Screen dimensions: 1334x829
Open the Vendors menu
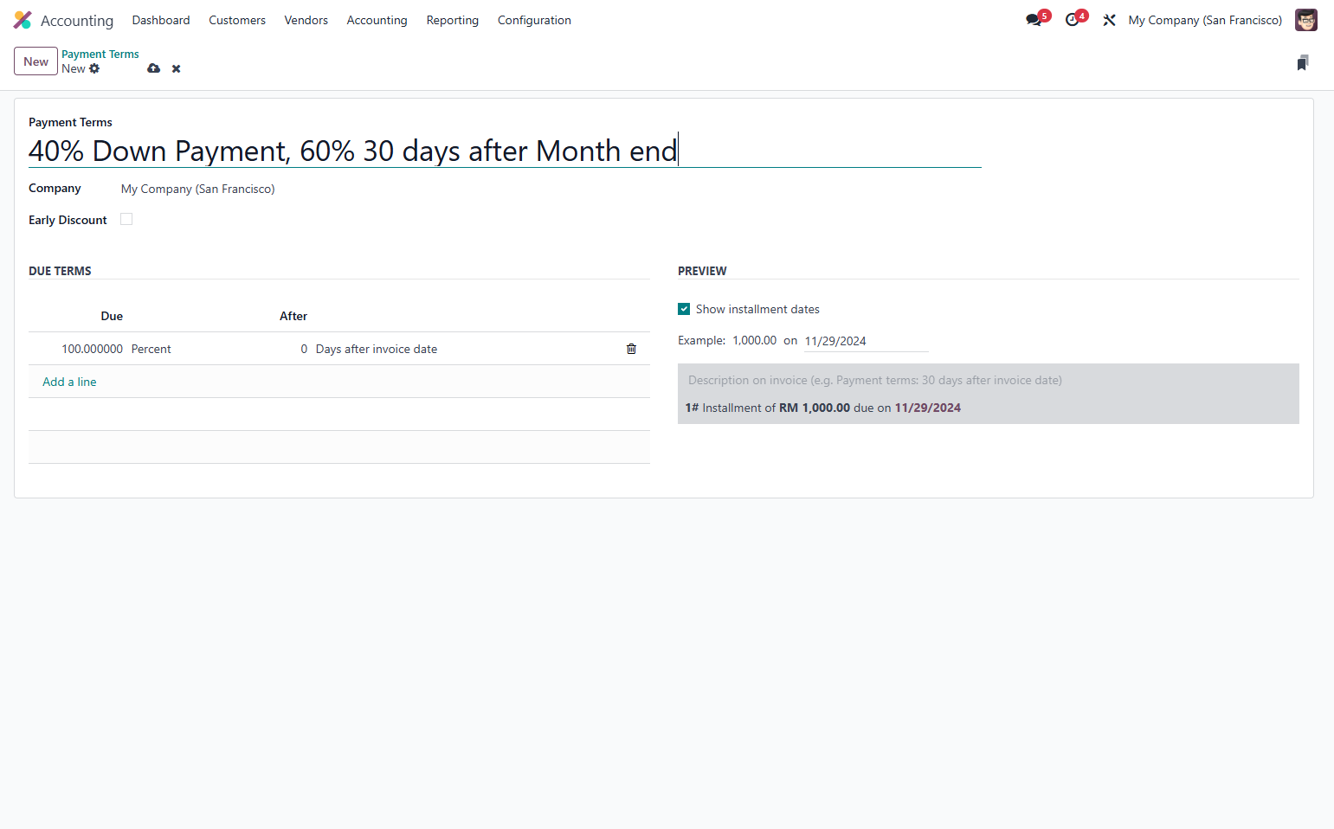click(306, 20)
